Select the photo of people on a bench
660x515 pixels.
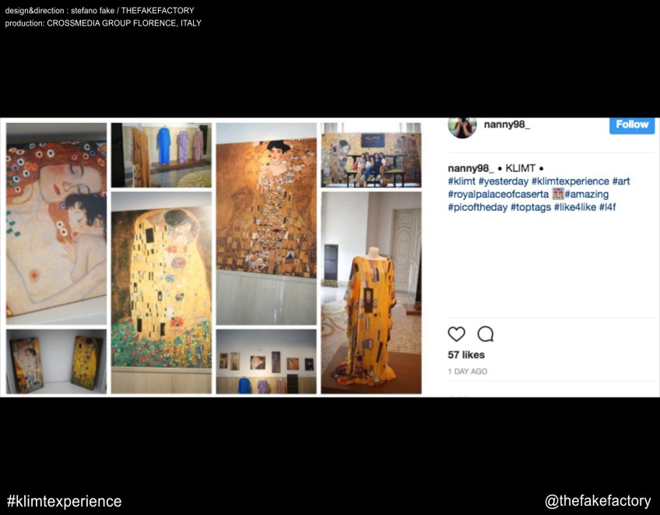[x=371, y=155]
